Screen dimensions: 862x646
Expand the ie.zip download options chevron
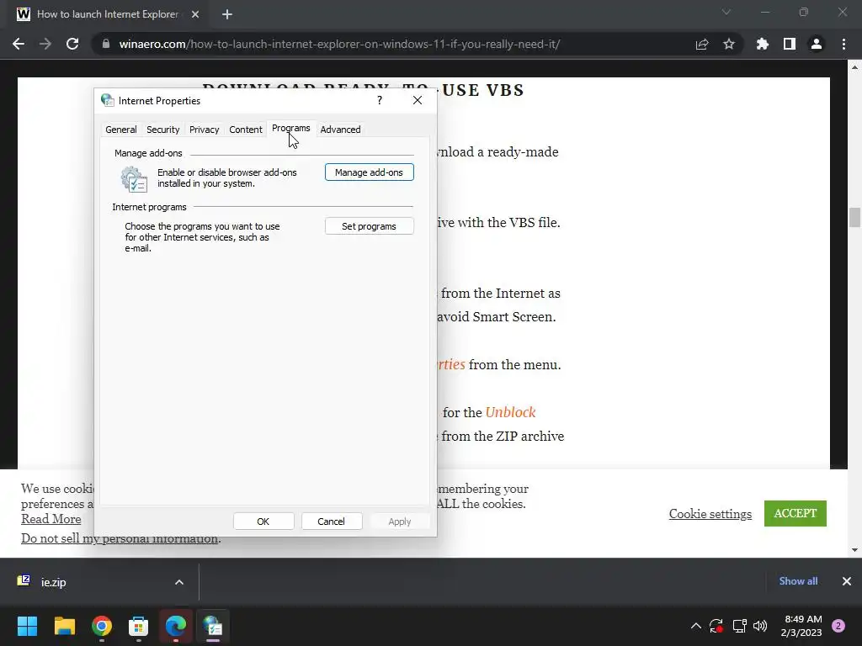coord(179,582)
